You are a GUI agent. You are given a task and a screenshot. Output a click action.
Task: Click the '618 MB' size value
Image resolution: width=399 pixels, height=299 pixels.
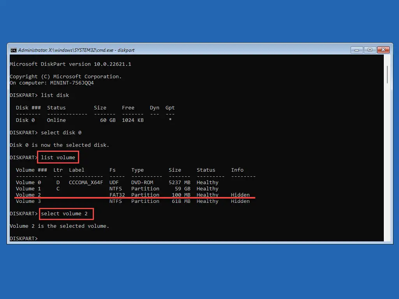coord(181,201)
